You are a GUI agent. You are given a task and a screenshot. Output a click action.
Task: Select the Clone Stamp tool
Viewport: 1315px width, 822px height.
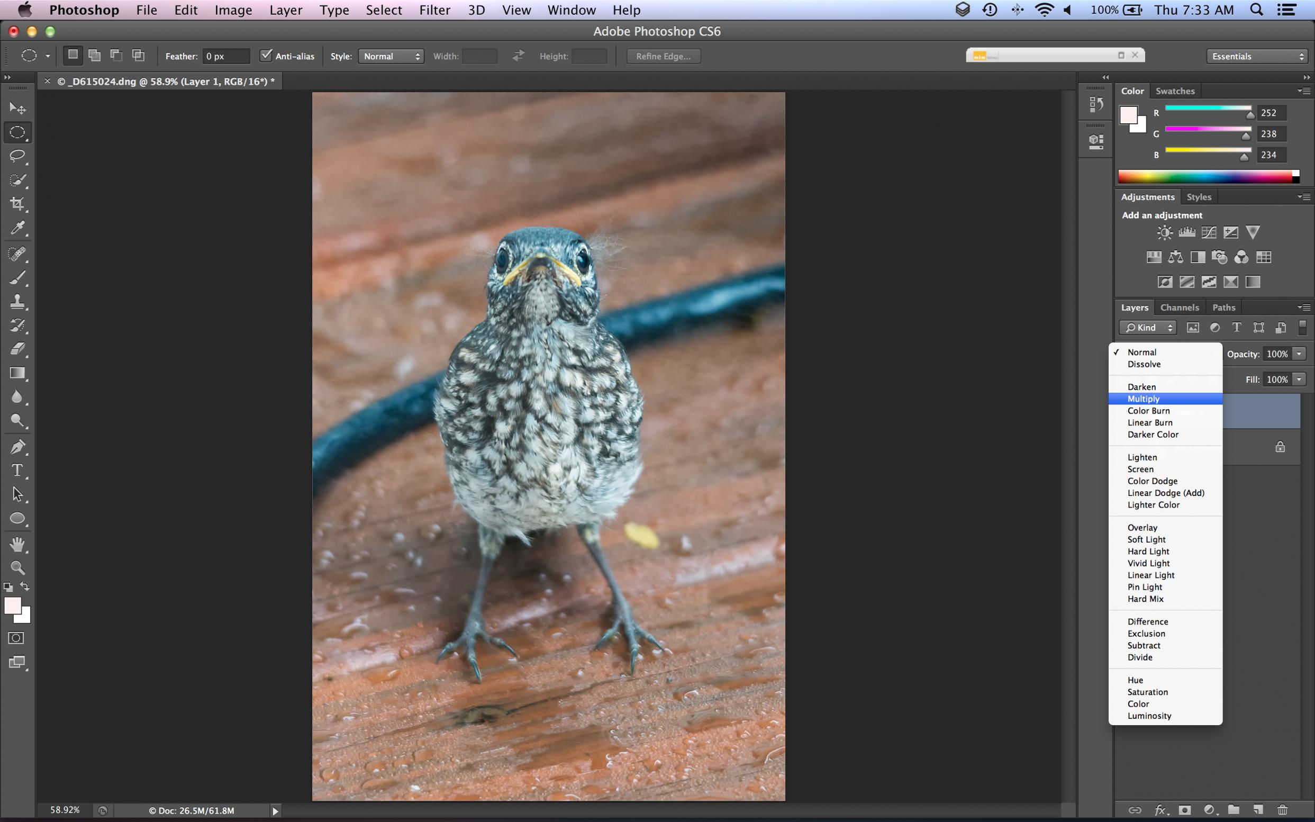[17, 301]
